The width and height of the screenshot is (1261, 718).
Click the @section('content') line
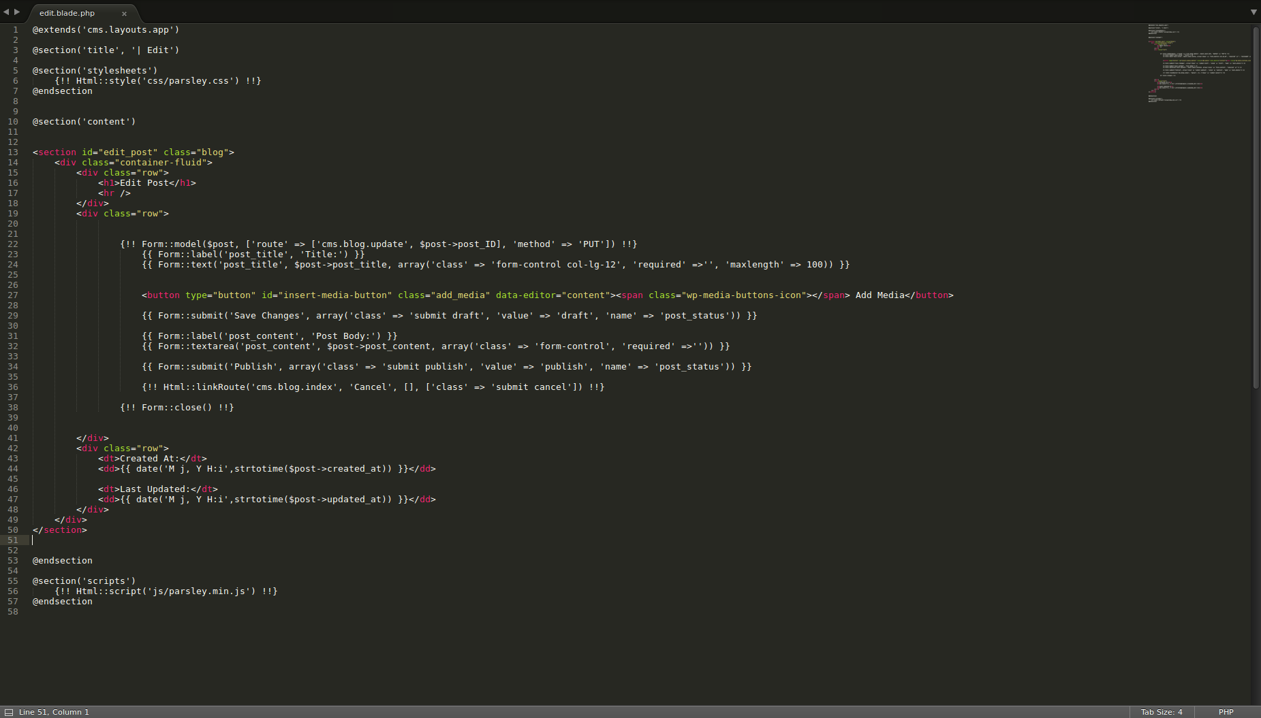pos(84,122)
